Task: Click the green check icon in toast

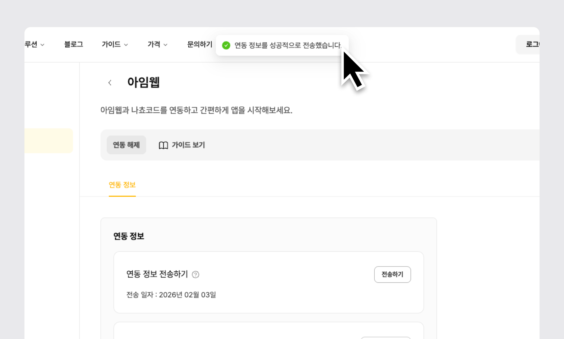Action: pyautogui.click(x=226, y=45)
